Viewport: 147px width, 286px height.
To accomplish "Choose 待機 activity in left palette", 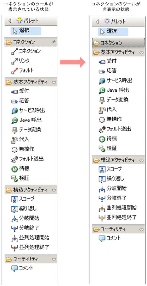I will [20, 169].
